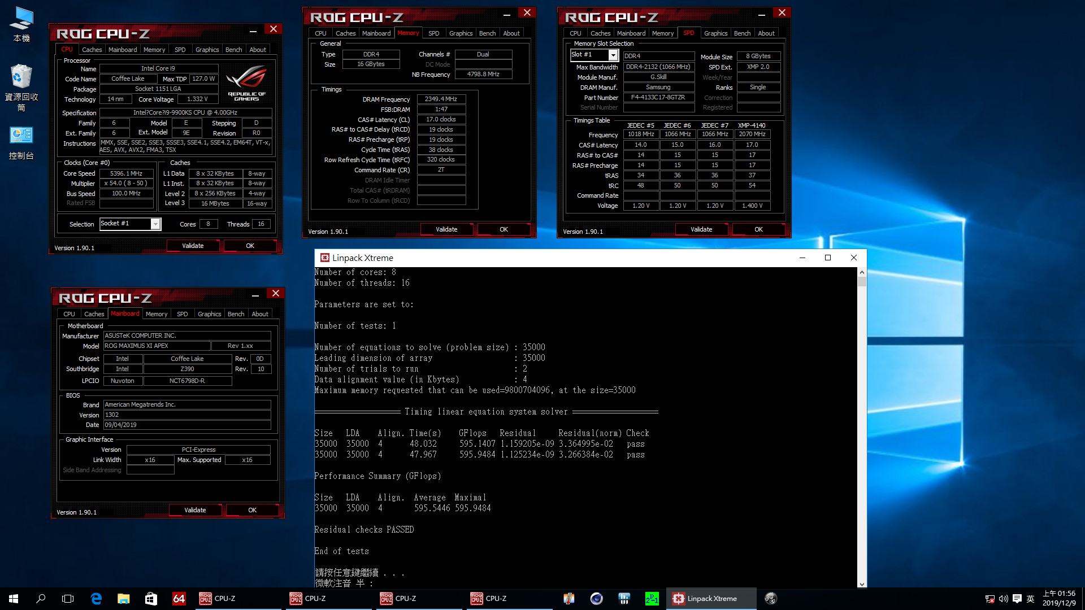Click OK in the CPU tab window
The height and width of the screenshot is (610, 1085).
(250, 246)
